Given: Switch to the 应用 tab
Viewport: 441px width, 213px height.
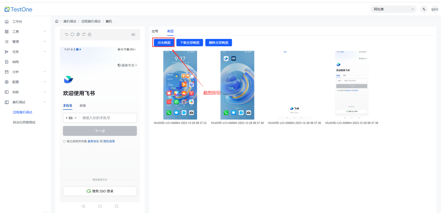Looking at the screenshot, I should (155, 31).
